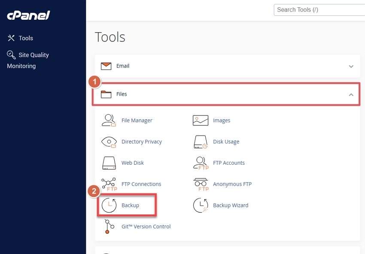Image resolution: width=365 pixels, height=254 pixels.
Task: Collapse the Files section chevron
Action: (x=351, y=95)
